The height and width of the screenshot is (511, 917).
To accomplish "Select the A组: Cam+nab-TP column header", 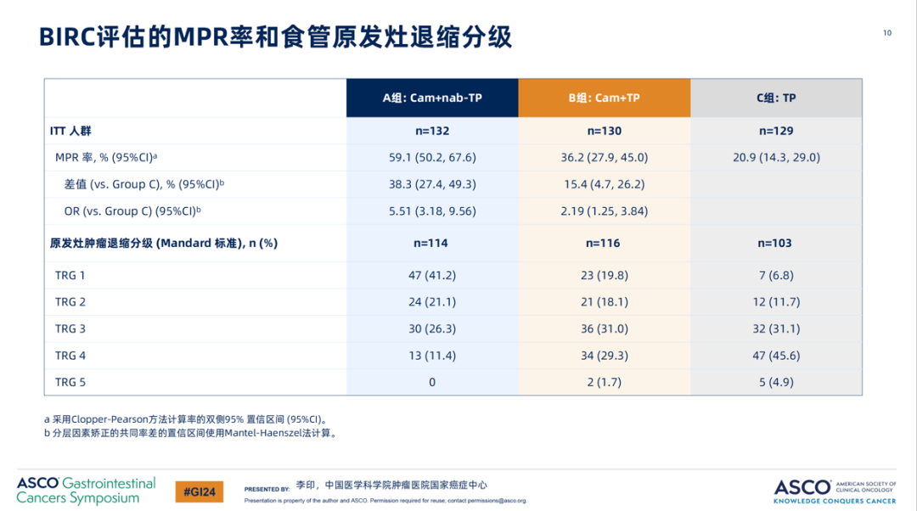I will point(432,98).
